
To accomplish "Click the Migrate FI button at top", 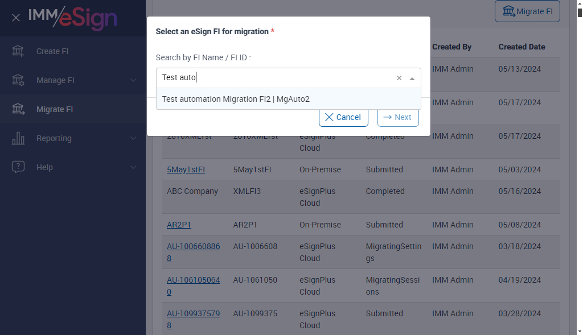I will pos(527,11).
